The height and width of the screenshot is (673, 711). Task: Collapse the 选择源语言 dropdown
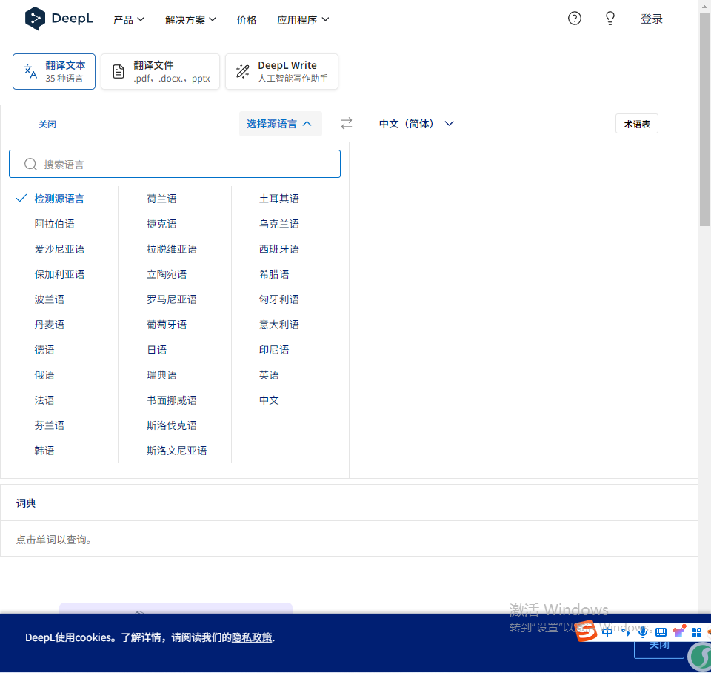pos(280,124)
